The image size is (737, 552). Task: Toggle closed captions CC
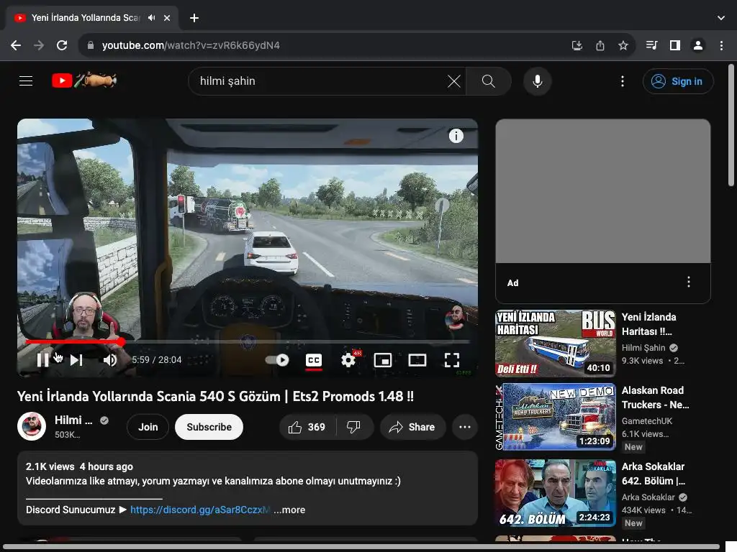[x=314, y=360]
